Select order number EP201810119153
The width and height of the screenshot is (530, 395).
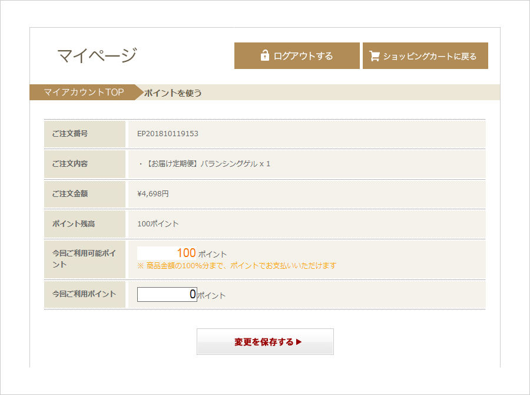168,134
